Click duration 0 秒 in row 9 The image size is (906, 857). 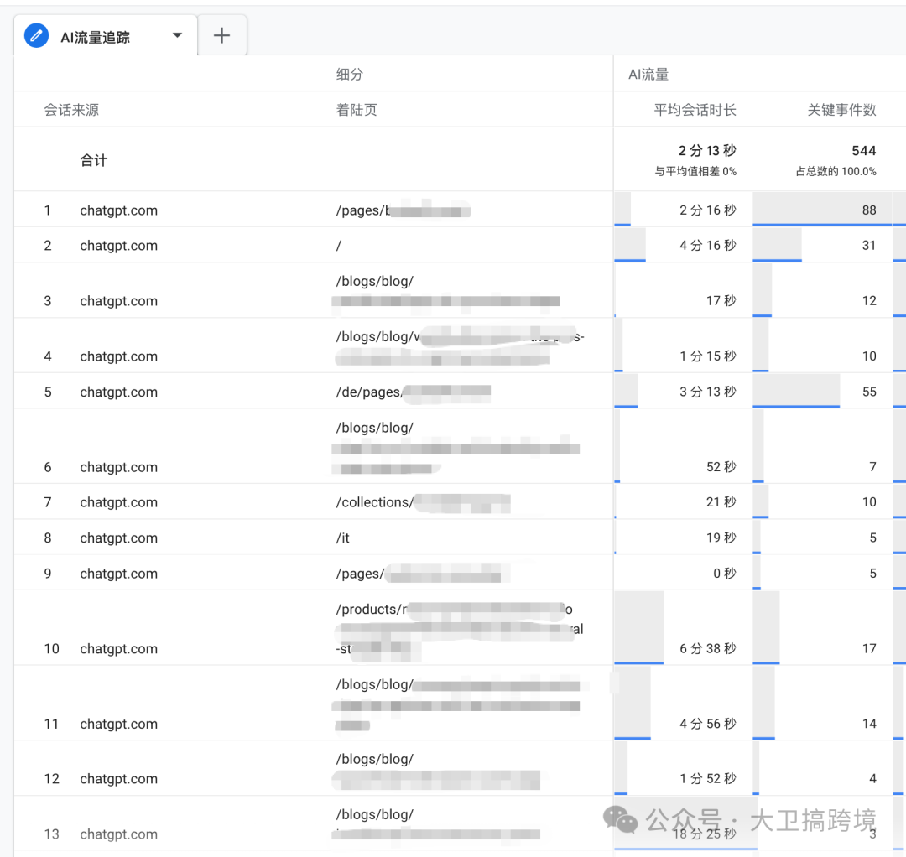(x=725, y=574)
